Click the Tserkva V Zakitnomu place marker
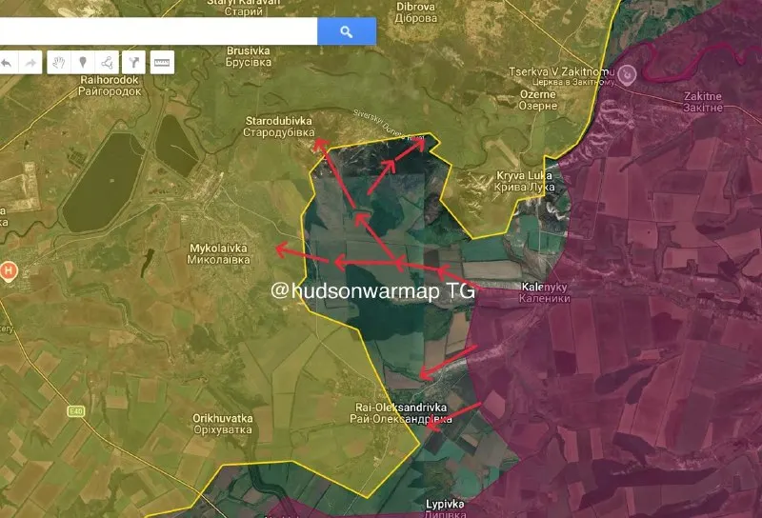This screenshot has width=762, height=518. pos(627,75)
